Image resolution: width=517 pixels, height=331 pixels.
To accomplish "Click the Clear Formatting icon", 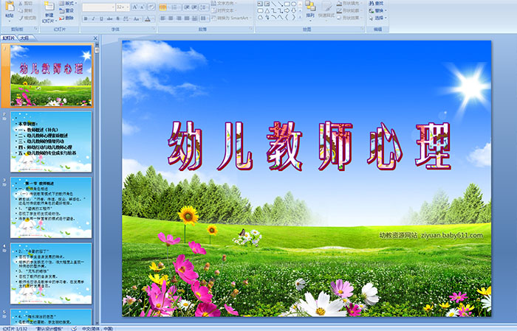I will [x=151, y=7].
